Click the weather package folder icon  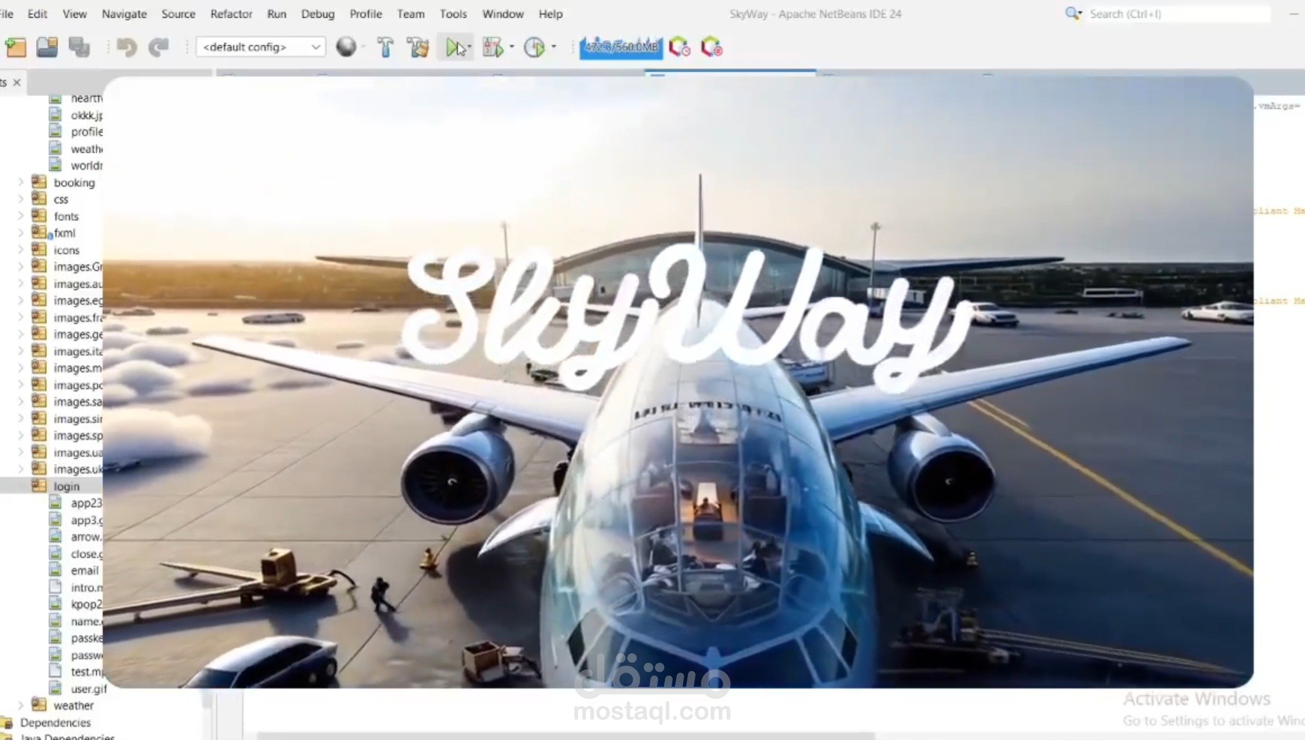click(39, 706)
